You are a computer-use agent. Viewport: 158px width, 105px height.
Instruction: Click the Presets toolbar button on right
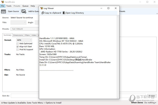(x=122, y=11)
